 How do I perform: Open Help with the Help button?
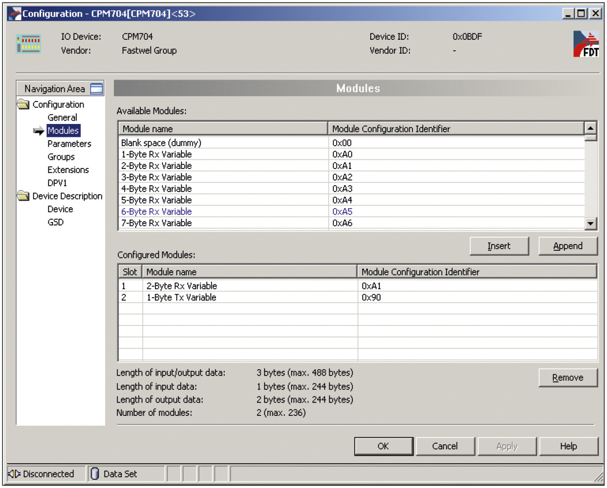[x=568, y=446]
